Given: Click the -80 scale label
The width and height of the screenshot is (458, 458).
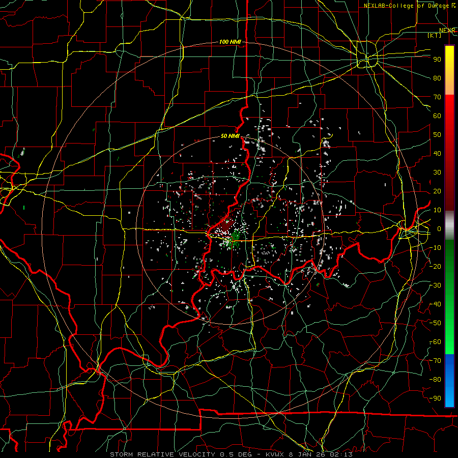Looking at the screenshot, I should click(x=435, y=380).
